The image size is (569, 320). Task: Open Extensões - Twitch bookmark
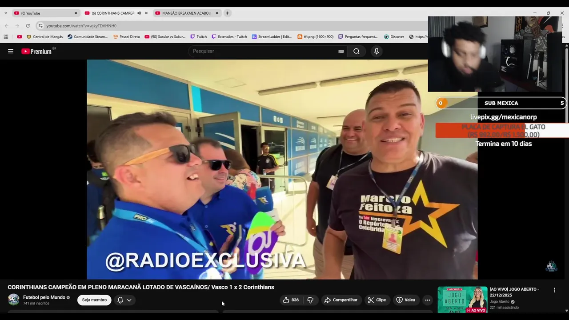tap(229, 37)
